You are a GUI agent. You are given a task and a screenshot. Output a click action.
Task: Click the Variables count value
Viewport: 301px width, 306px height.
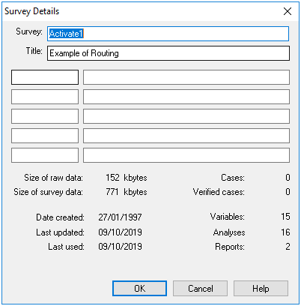coord(285,217)
